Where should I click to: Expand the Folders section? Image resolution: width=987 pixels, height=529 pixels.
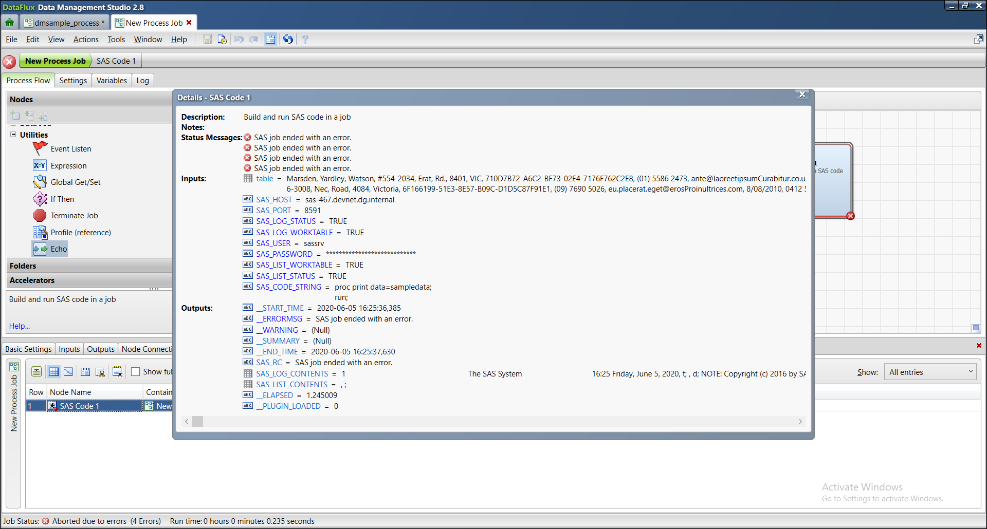(23, 266)
